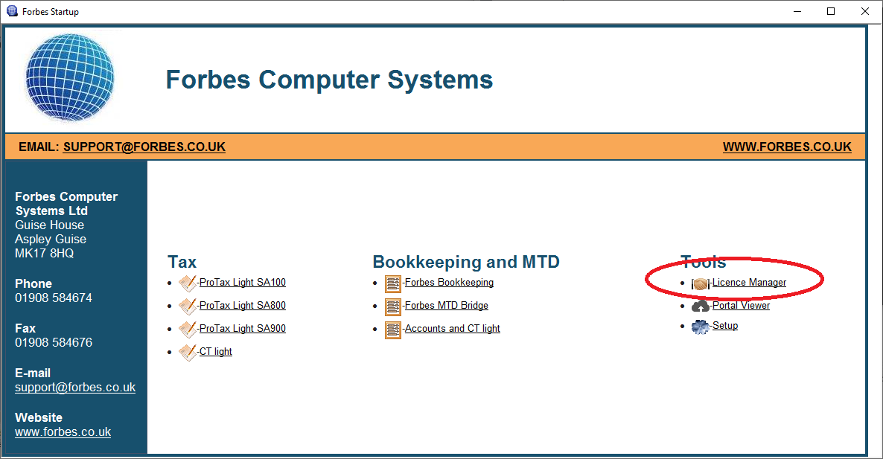This screenshot has width=883, height=459.
Task: Launch ProTax Light SA800
Action: 243,306
